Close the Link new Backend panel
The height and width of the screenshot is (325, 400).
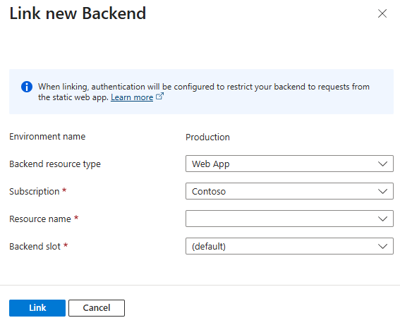(382, 13)
